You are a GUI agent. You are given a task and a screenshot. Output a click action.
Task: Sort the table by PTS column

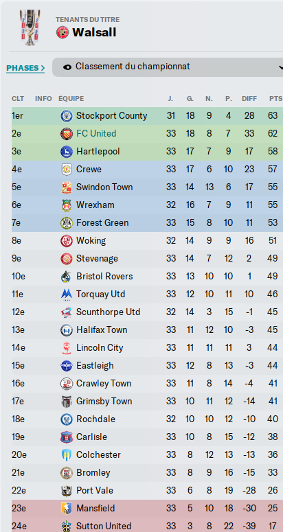click(x=275, y=99)
